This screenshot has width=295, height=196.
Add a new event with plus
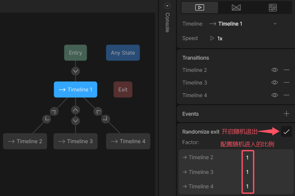click(x=286, y=114)
